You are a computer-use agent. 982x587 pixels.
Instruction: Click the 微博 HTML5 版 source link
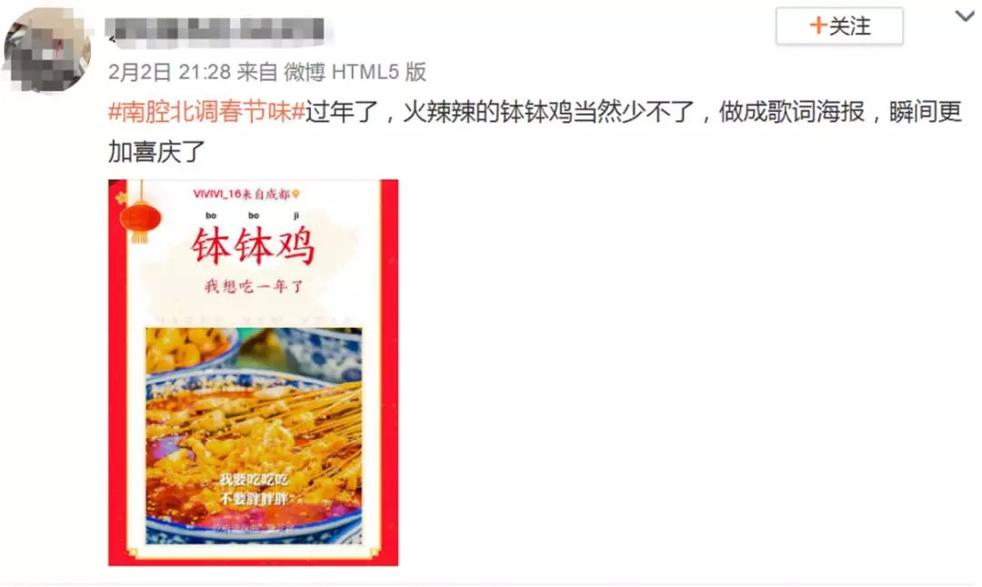coord(355,72)
